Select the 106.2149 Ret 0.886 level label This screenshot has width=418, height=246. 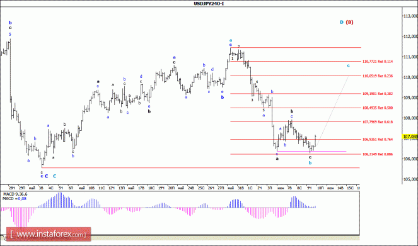coord(378,154)
